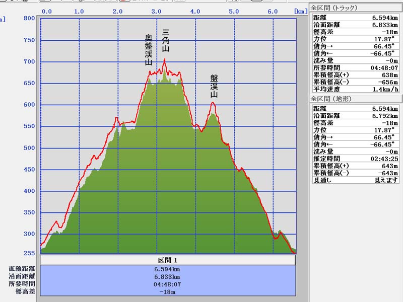The height and width of the screenshot is (302, 403).
Task: Select the 盤渓山 peak label
Action: (214, 86)
